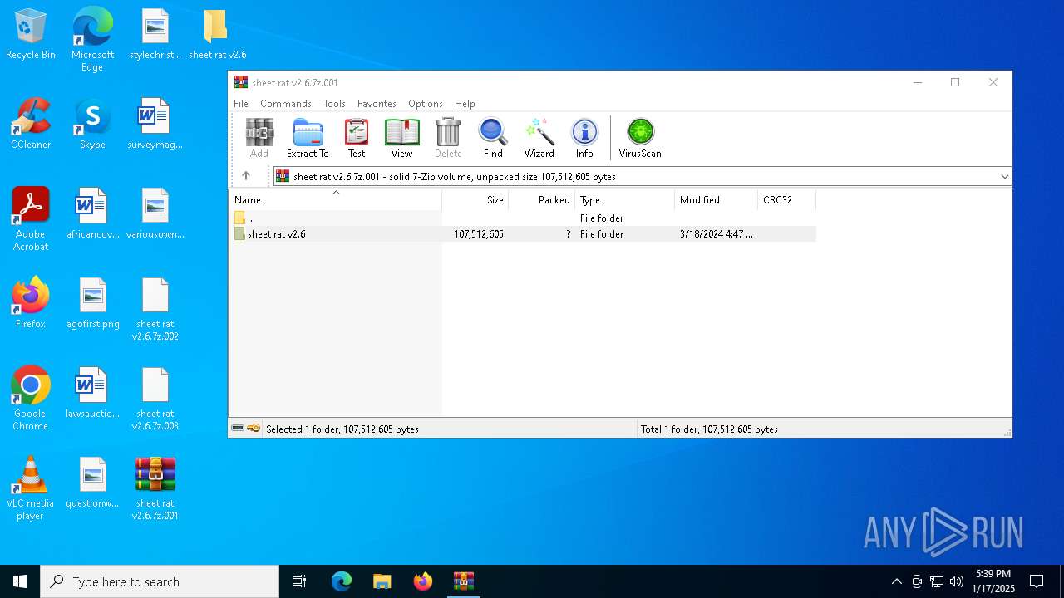Select the variousown image file on desktop

tap(155, 213)
